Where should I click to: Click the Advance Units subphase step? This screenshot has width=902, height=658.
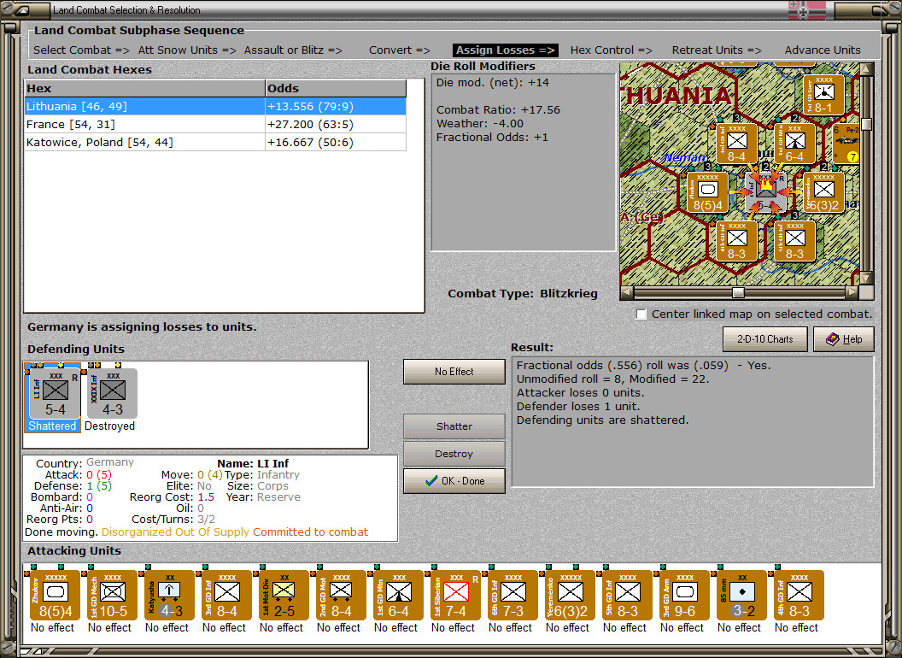pyautogui.click(x=823, y=50)
